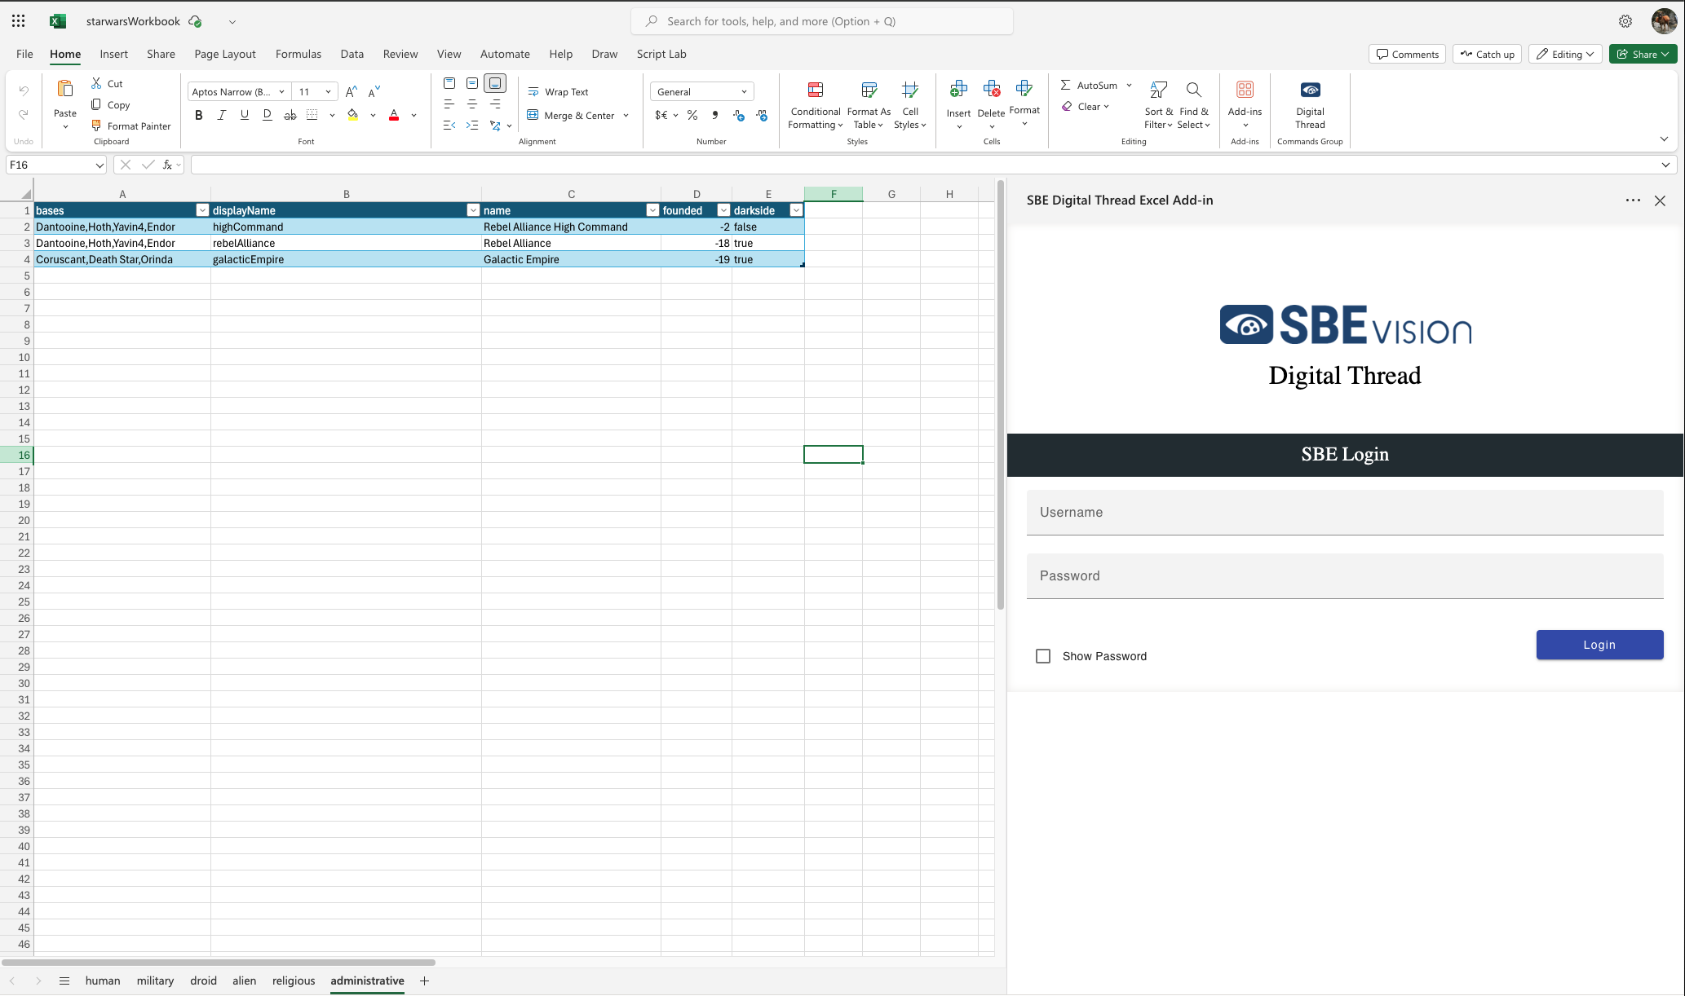Toggle Wrap Text on
Viewport: 1685px width, 996px height.
(558, 91)
